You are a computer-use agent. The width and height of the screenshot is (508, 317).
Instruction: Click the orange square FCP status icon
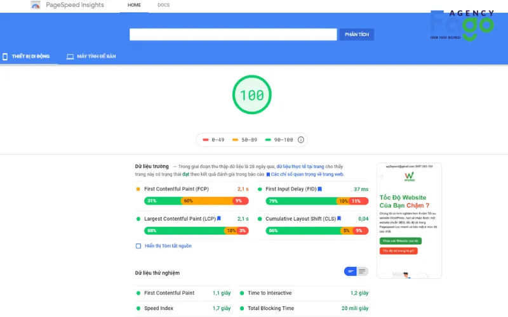[138, 189]
